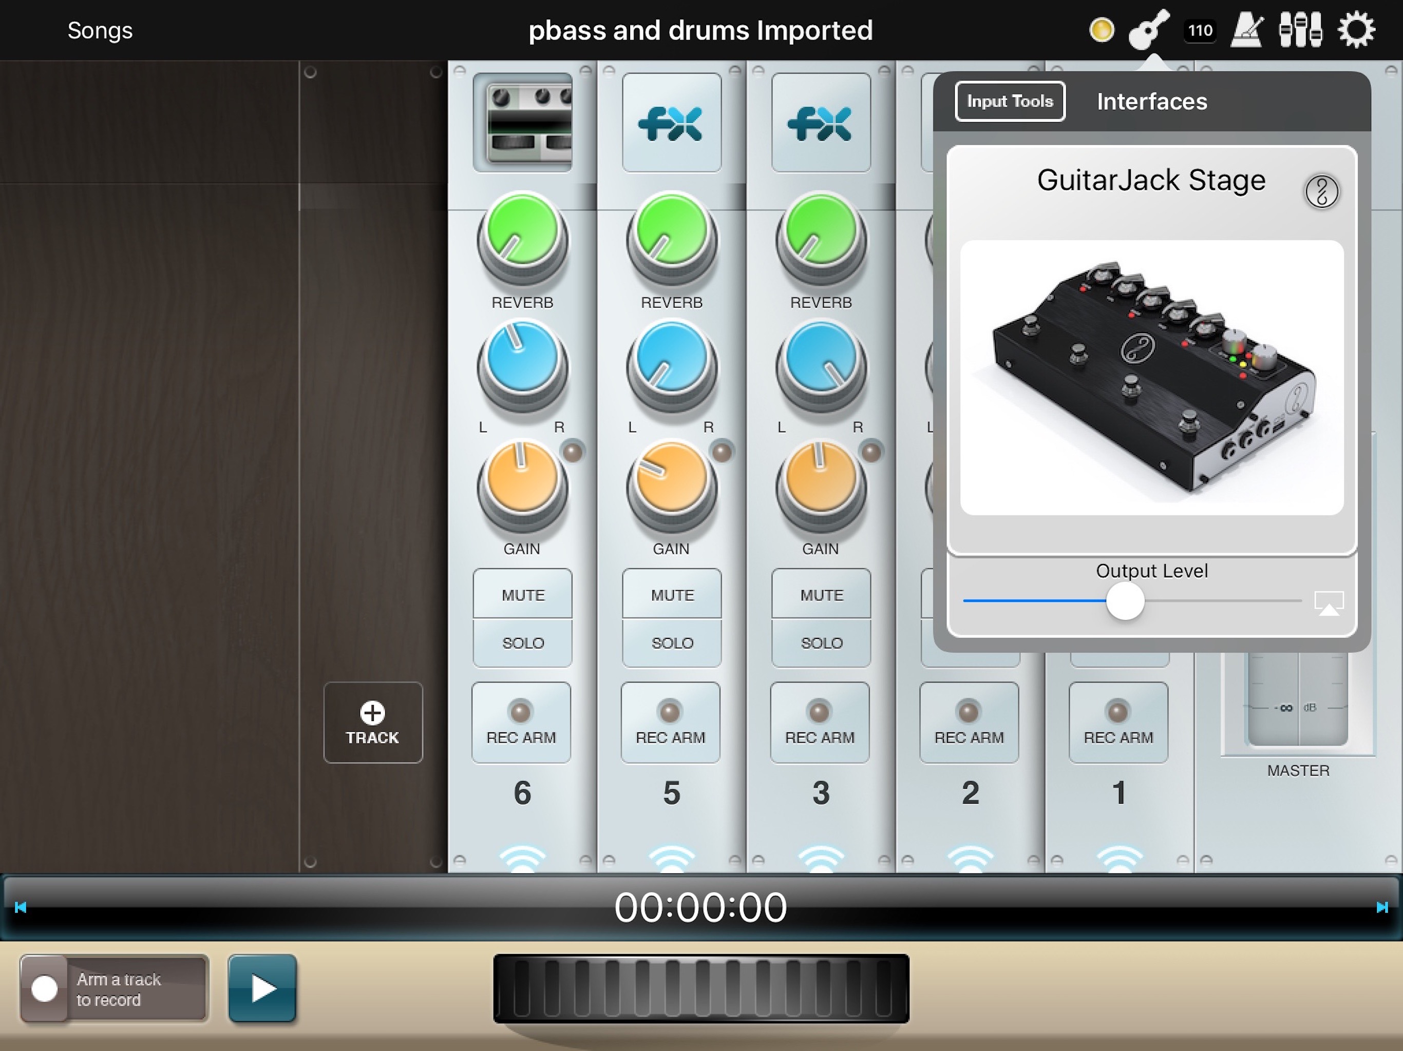This screenshot has height=1051, width=1403.
Task: Open the mixer faders icon
Action: pyautogui.click(x=1300, y=30)
